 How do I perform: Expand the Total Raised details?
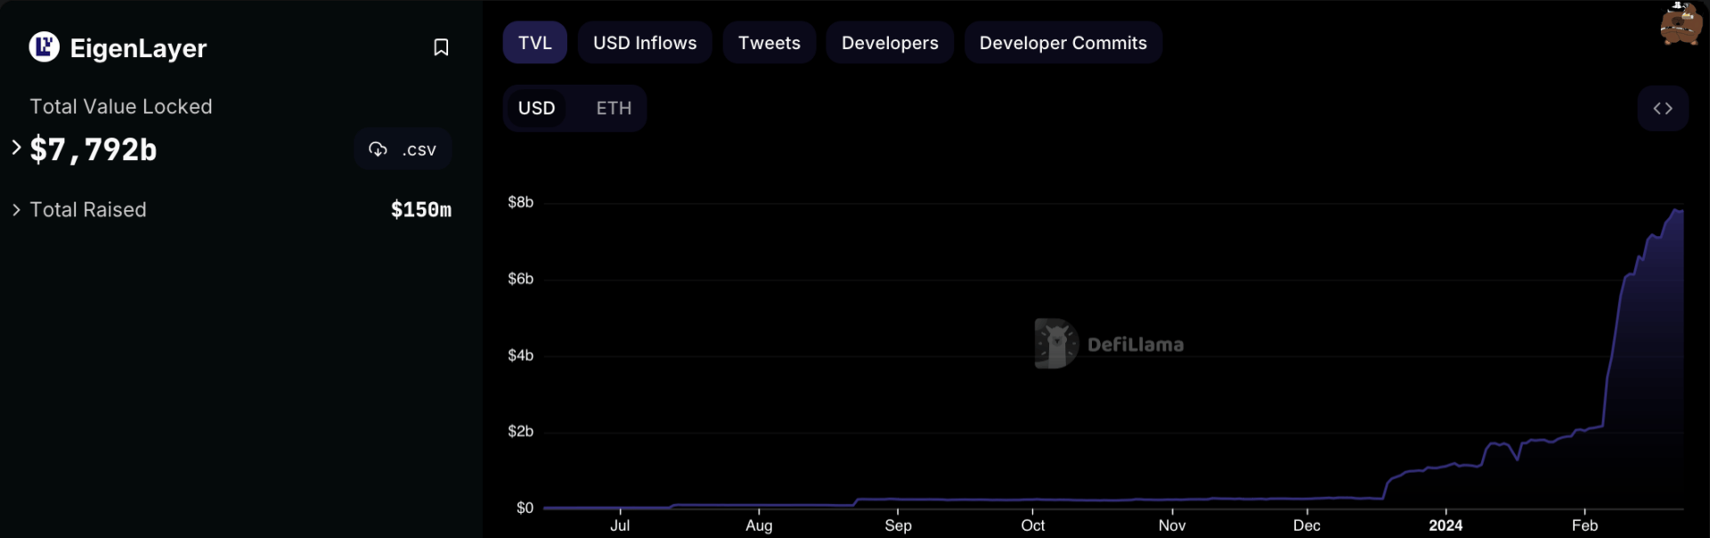click(x=16, y=209)
